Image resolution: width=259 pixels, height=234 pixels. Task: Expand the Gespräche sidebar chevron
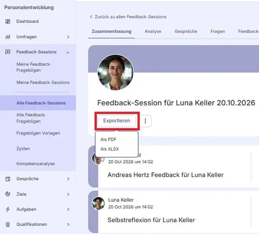68,179
